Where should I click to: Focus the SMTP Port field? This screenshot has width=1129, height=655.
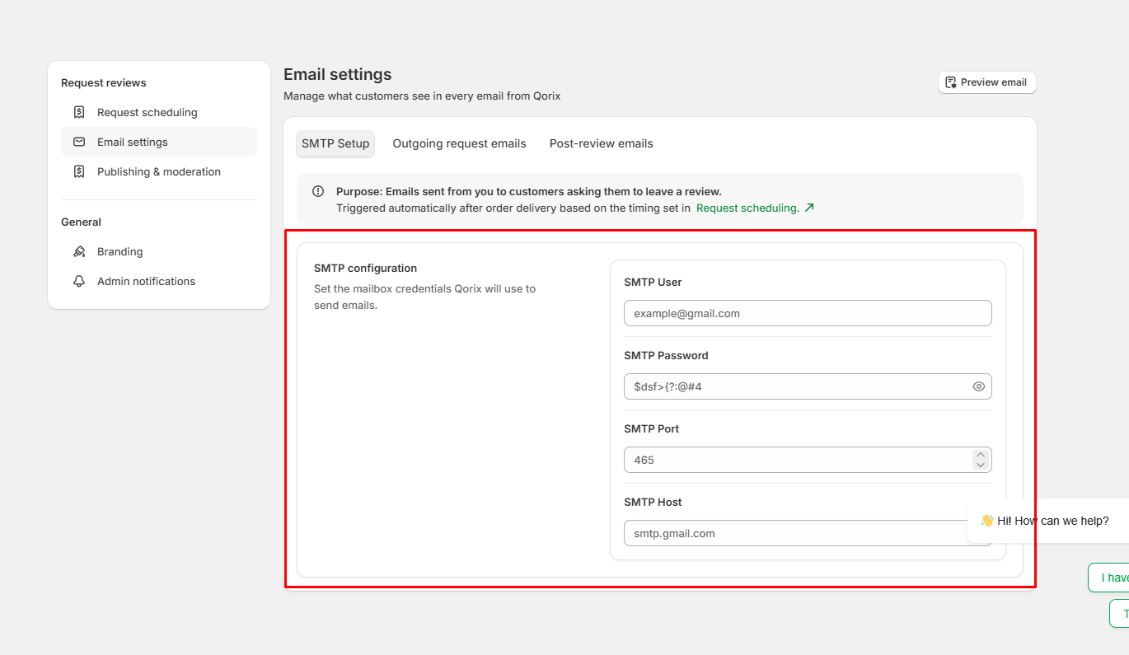808,460
